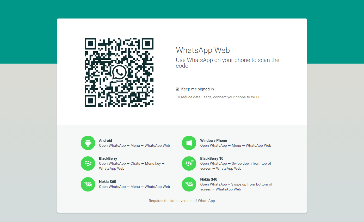Click the 'Nokia S40' platform title

[x=209, y=179]
